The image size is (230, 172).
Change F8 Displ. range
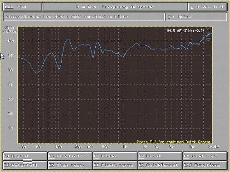115,165
